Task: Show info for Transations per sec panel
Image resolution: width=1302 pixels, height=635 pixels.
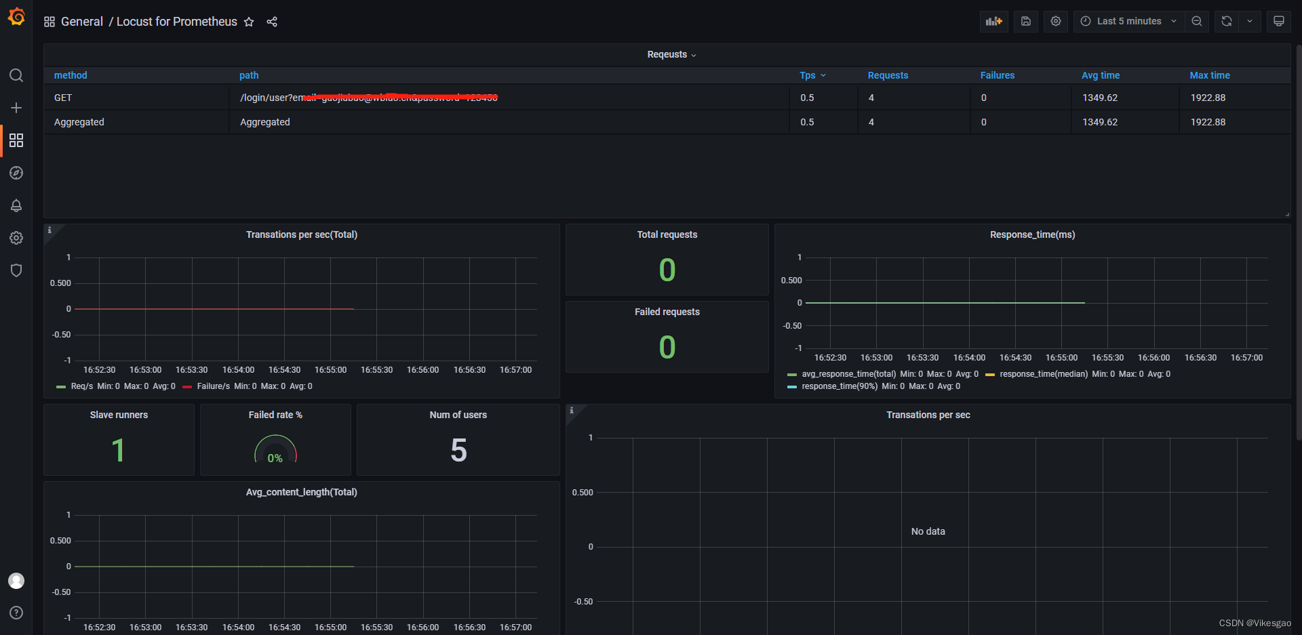Action: pyautogui.click(x=572, y=411)
